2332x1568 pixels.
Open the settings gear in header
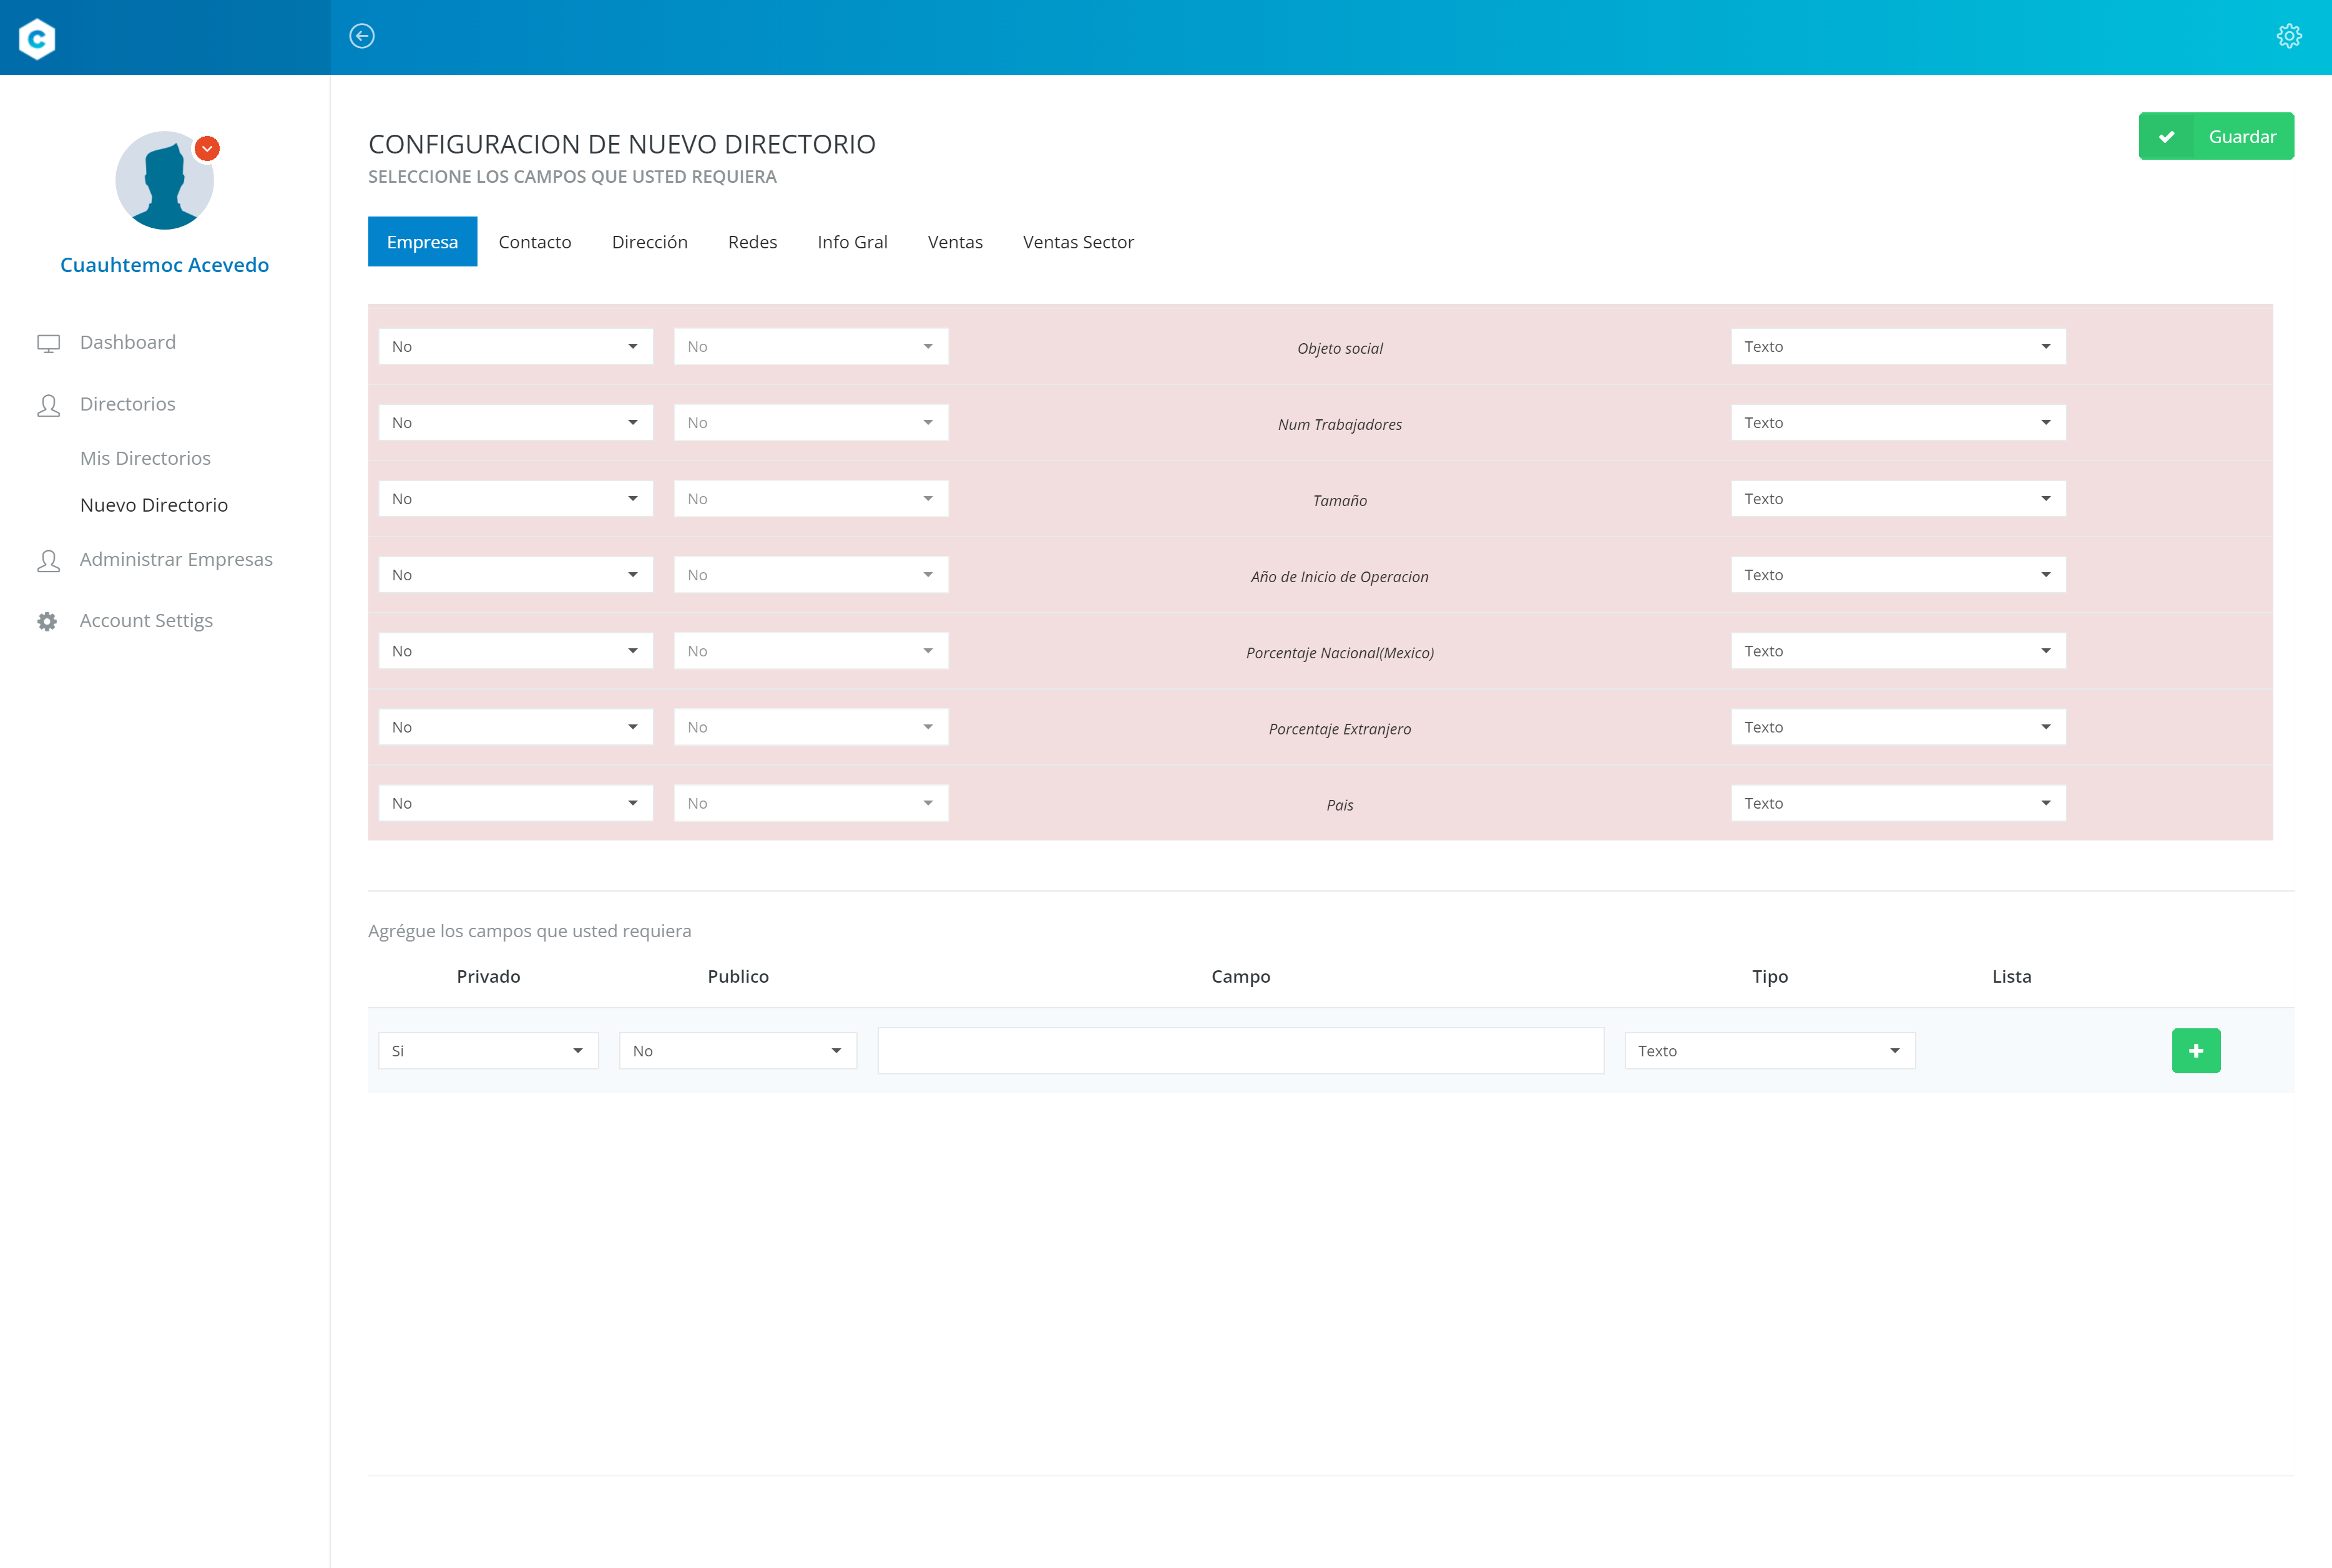2289,37
